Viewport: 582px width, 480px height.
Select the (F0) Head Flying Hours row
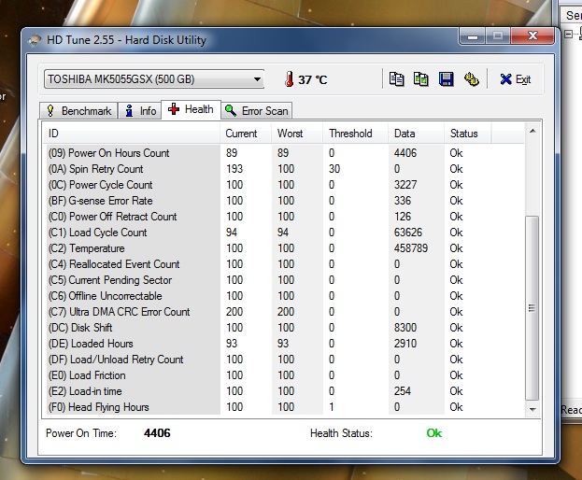point(284,407)
